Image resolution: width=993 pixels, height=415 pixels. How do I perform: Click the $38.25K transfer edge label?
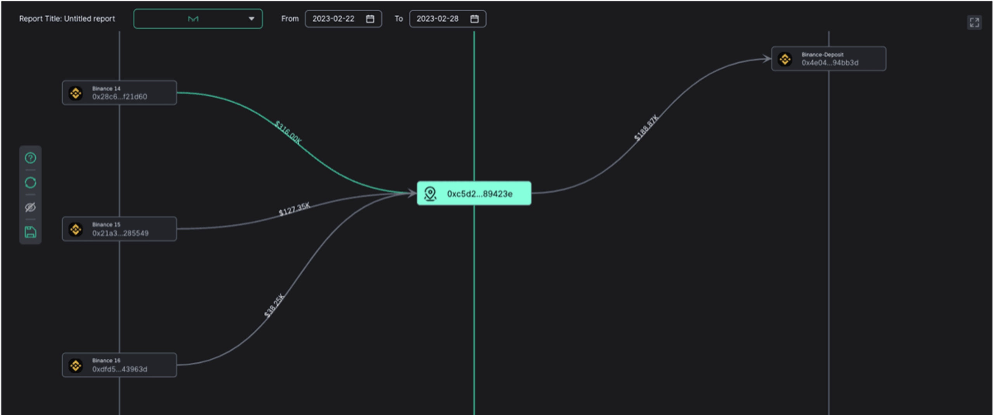click(274, 305)
